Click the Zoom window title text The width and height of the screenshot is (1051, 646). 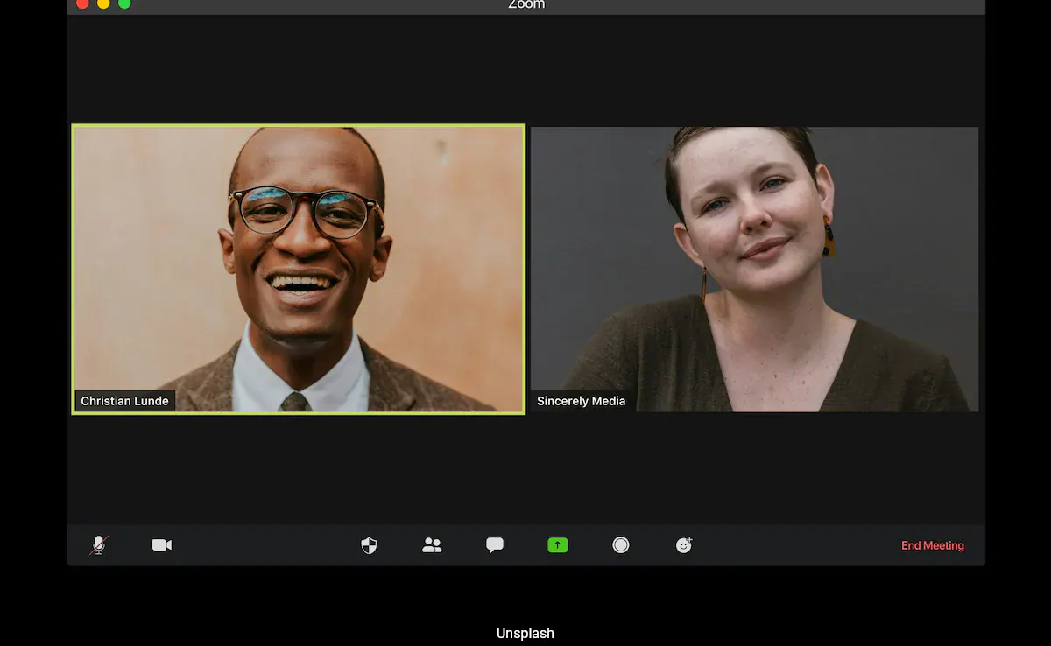(526, 4)
